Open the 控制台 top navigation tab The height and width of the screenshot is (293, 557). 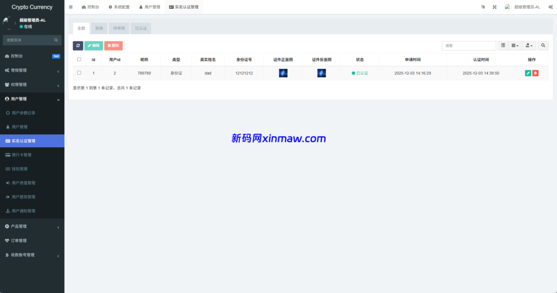point(90,7)
